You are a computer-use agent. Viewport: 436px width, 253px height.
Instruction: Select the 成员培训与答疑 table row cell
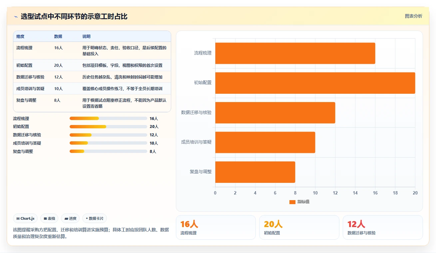tap(30, 89)
